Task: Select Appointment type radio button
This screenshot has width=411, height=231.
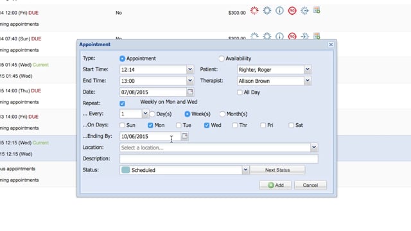Action: (122, 58)
